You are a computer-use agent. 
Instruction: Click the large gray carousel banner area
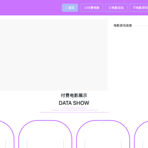coord(54,55)
